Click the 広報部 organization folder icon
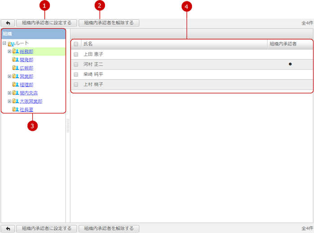This screenshot has width=314, height=233. tap(16, 68)
